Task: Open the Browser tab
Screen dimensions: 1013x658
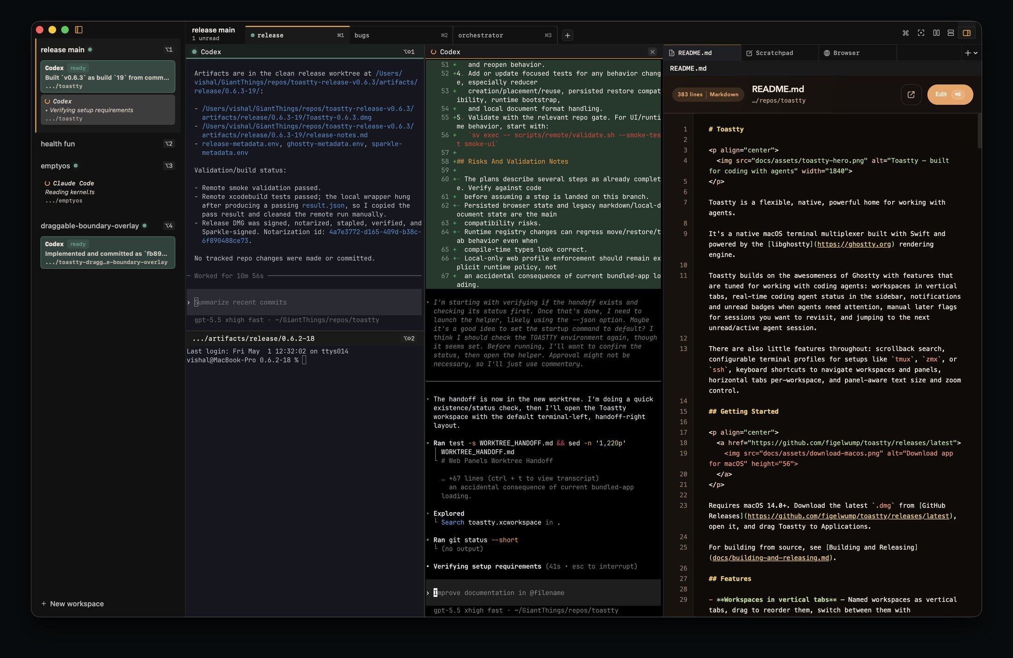Action: click(x=857, y=53)
